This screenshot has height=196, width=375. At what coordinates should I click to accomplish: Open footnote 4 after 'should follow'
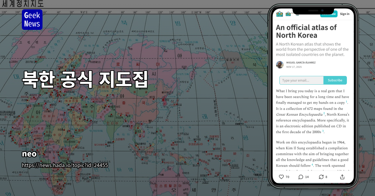coord(312,165)
